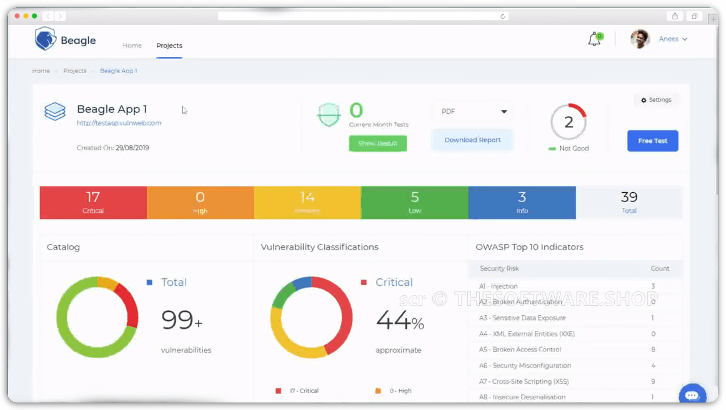The width and height of the screenshot is (726, 410).
Task: Click the 44% approximate figure
Action: (x=400, y=320)
